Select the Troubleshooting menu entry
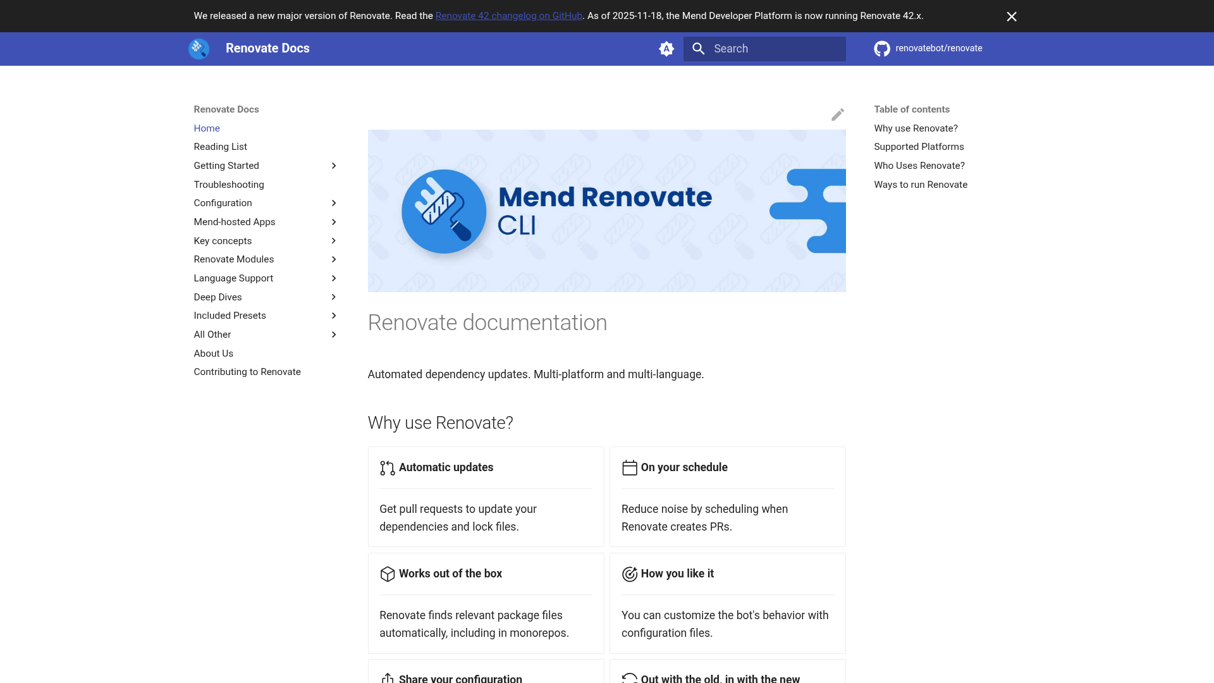1214x683 pixels. [229, 185]
